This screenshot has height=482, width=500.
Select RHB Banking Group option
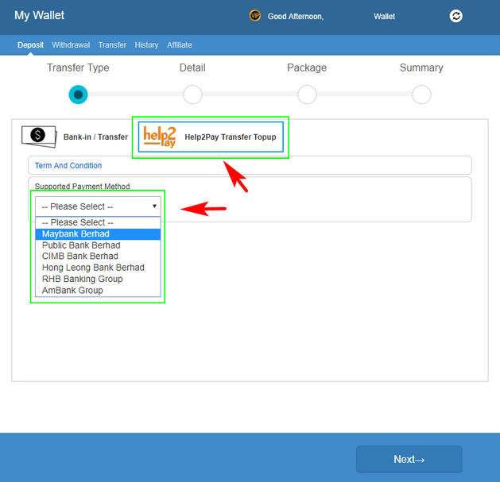(x=82, y=279)
